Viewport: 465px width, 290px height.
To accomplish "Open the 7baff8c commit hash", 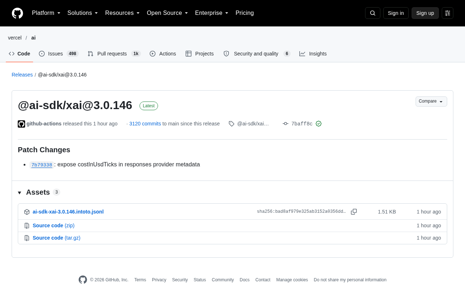I will coord(302,124).
